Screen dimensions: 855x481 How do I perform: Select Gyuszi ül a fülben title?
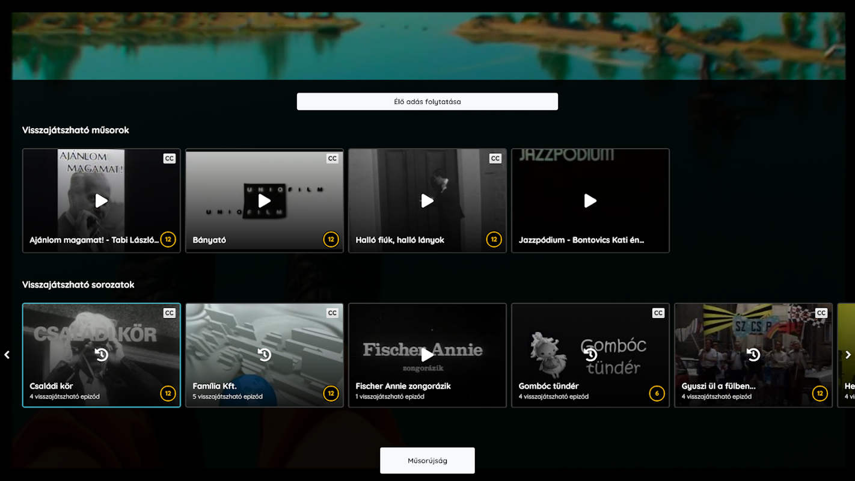point(719,386)
